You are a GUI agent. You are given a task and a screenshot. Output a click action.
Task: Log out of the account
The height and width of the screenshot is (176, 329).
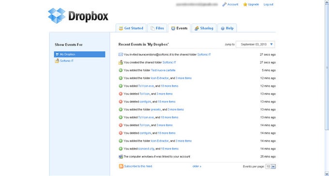tap(269, 4)
